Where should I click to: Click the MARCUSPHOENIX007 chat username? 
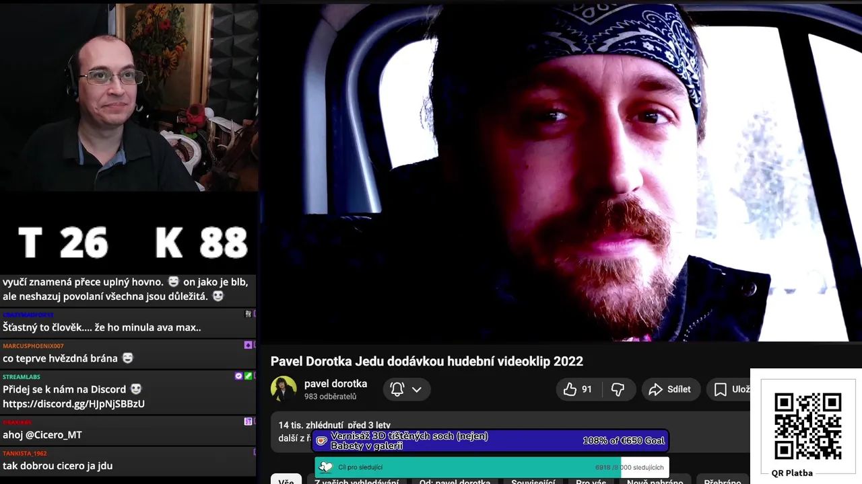(33, 346)
